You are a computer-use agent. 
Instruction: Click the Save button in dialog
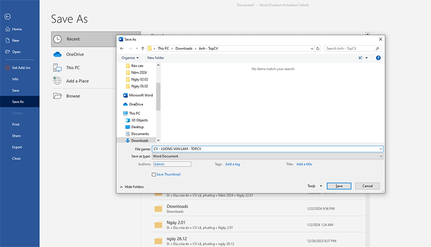tap(339, 186)
